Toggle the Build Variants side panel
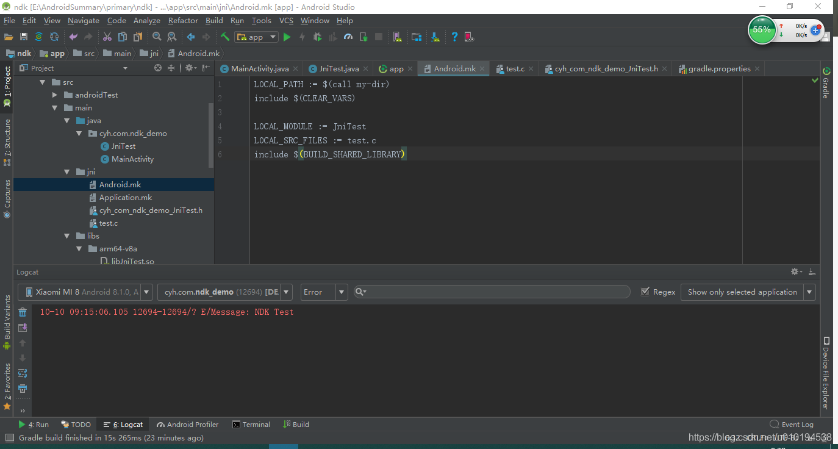Screen dimensions: 838x449 7,322
